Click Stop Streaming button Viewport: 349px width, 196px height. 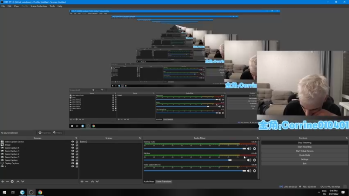pyautogui.click(x=305, y=143)
